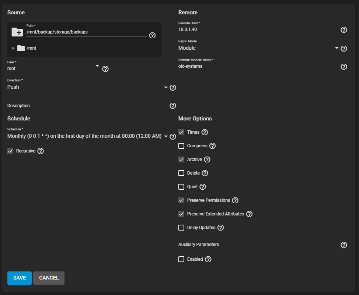
Task: Open the Rsync Mode dropdown
Action: coord(259,48)
